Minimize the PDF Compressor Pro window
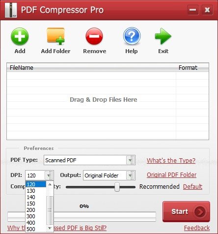 (x=193, y=10)
